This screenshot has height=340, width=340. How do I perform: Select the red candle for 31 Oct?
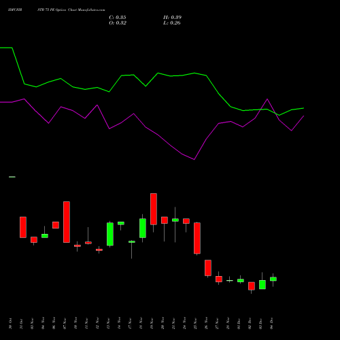23,227
